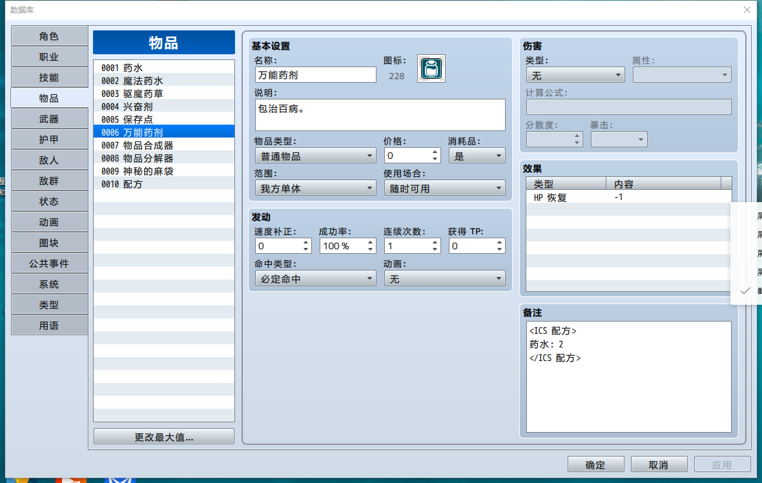Cancel with the 取消 button
The width and height of the screenshot is (762, 483).
[x=659, y=464]
